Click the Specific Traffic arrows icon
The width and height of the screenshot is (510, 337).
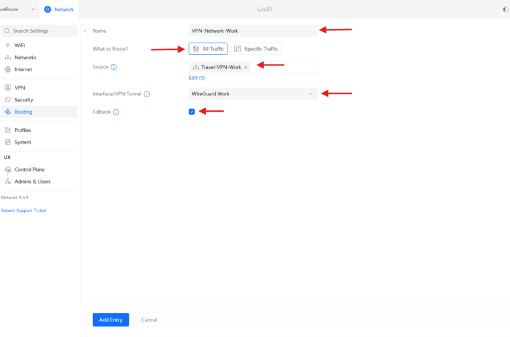tap(237, 49)
